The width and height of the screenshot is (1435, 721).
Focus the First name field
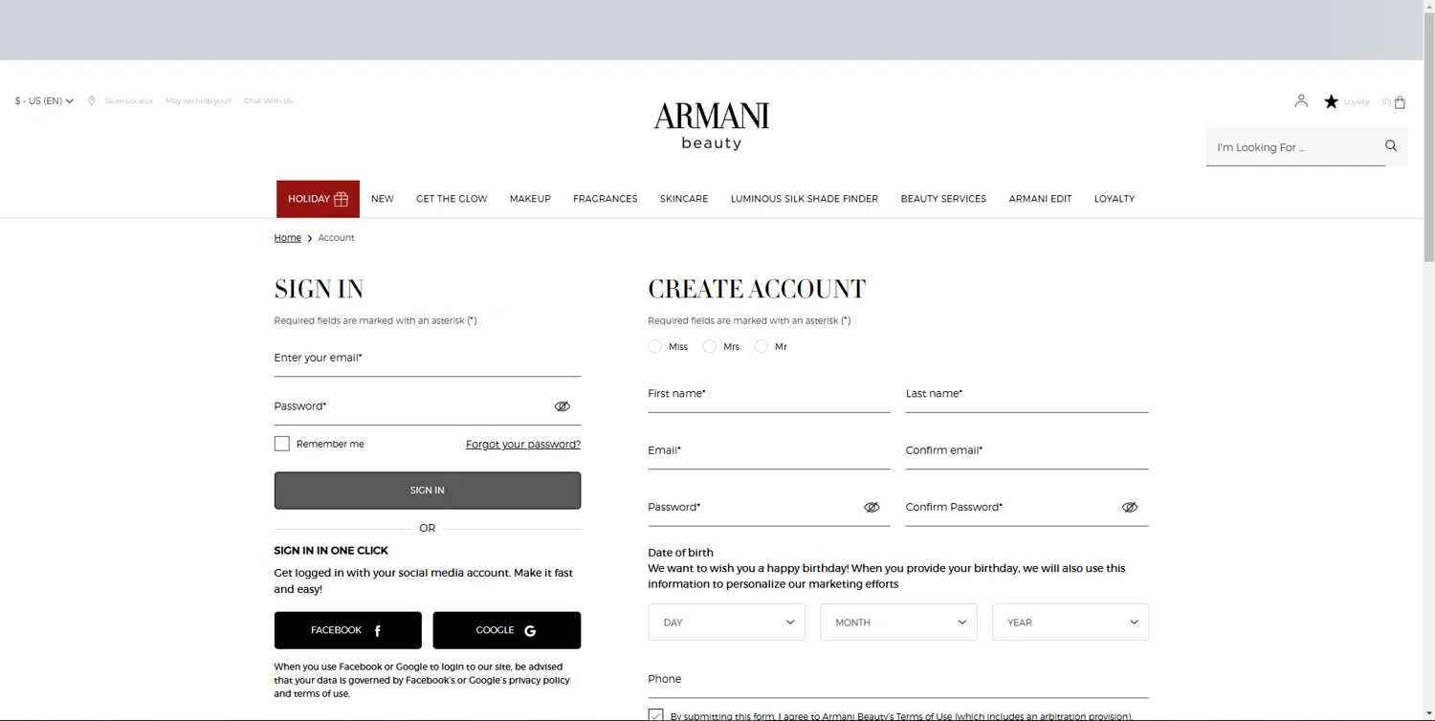[769, 396]
